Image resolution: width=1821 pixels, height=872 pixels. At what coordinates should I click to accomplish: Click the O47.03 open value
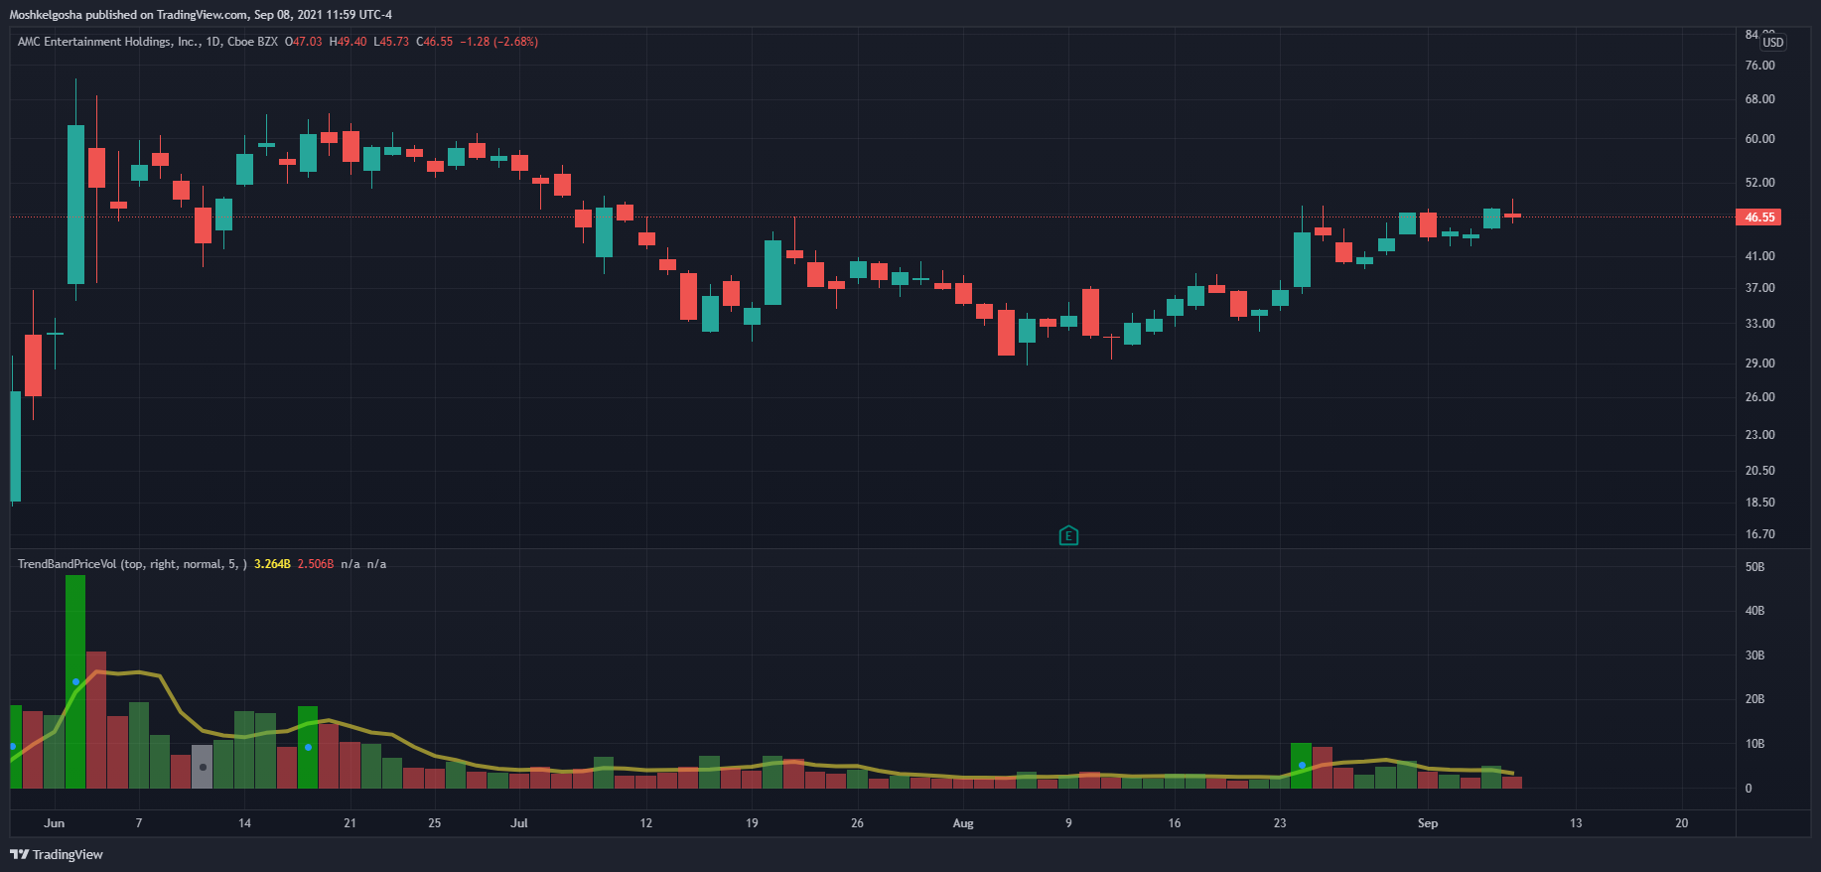tap(304, 42)
